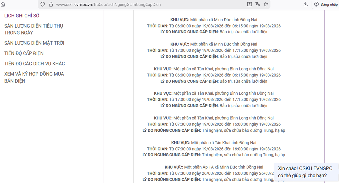
Task: Open LỊCH GHI CHỈ SỐ menu item
Action: (22, 16)
